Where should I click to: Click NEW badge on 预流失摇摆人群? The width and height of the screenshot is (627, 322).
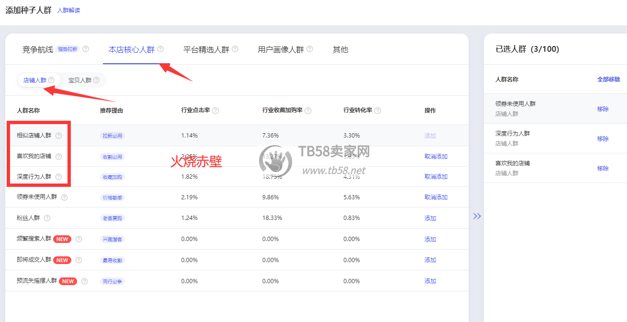pos(68,281)
